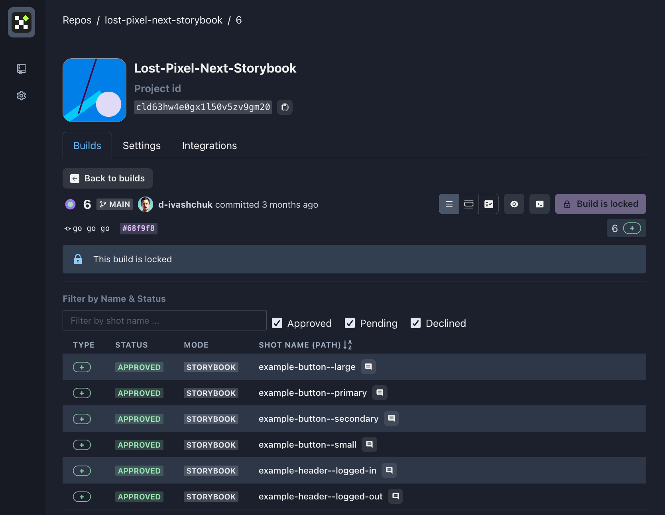The image size is (665, 515).
Task: Open comments for example-button--large
Action: pyautogui.click(x=368, y=367)
